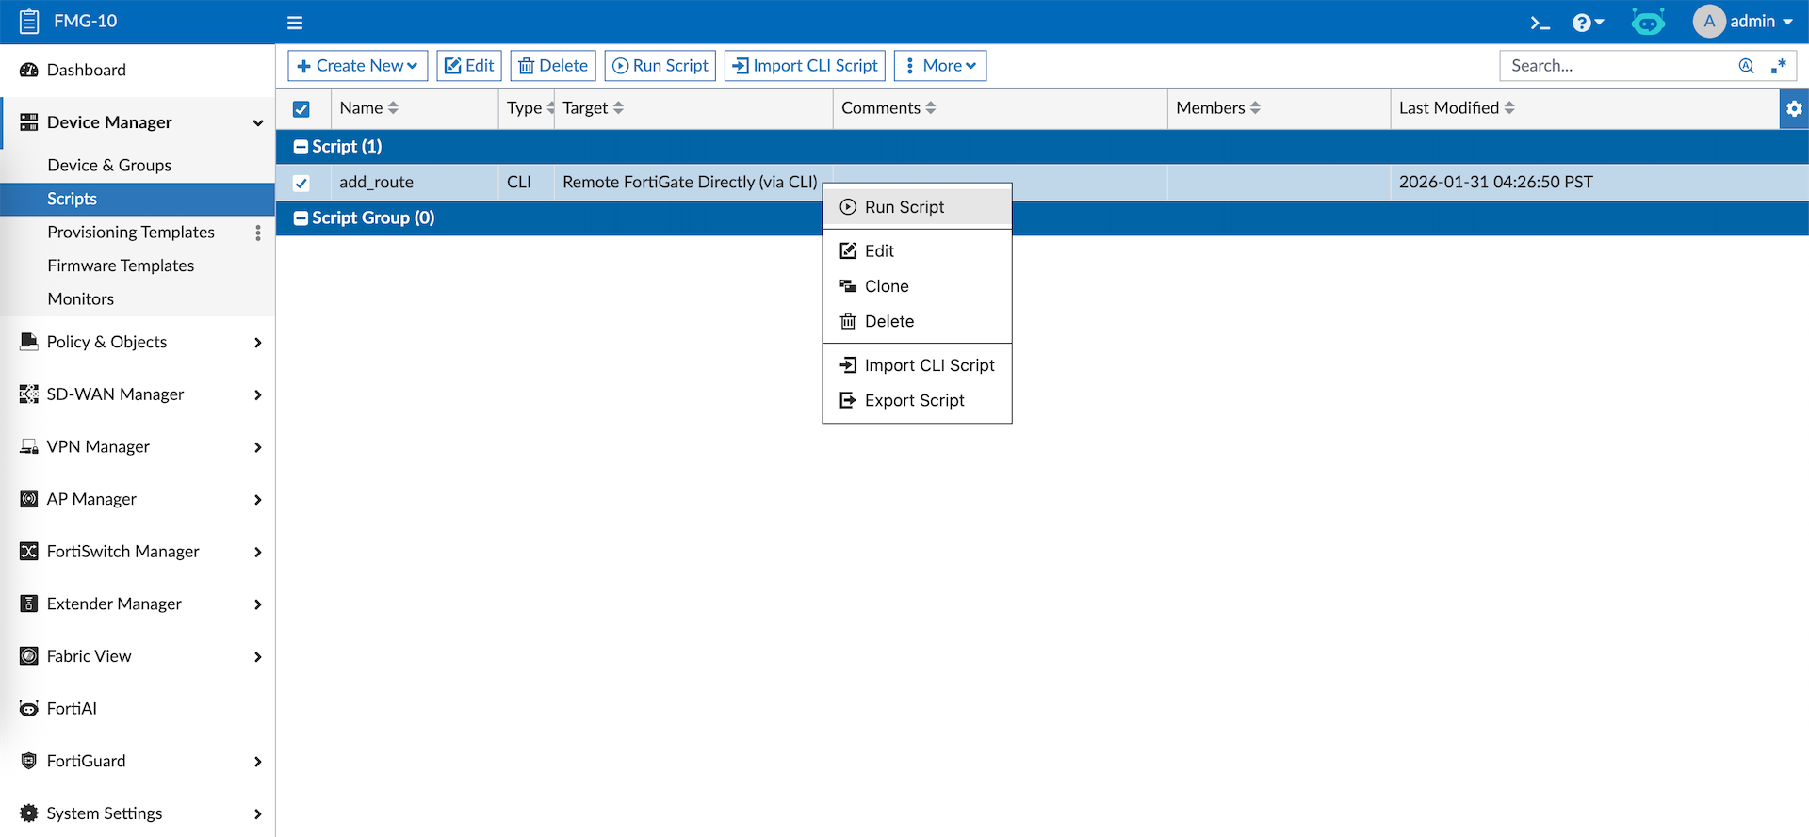Open Provisioning Templates three-dot options
The image size is (1809, 837).
[258, 233]
